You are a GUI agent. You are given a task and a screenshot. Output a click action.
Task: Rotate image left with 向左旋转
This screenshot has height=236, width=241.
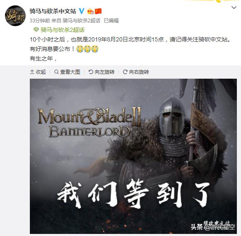(101, 72)
